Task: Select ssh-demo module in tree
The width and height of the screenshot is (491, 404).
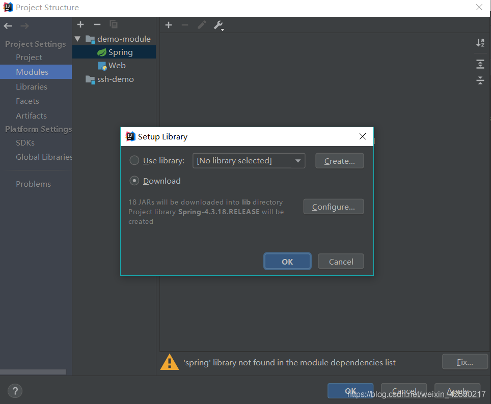Action: pyautogui.click(x=114, y=79)
